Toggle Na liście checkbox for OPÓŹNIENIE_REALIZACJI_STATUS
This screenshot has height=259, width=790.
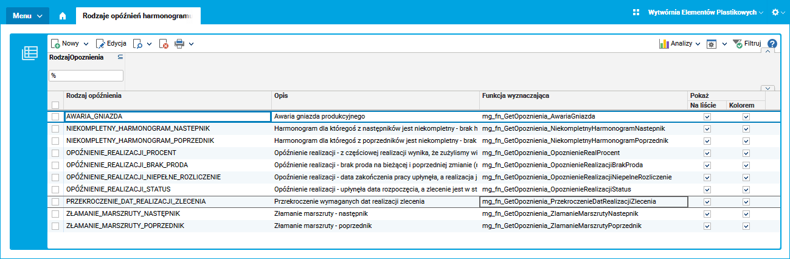tap(707, 190)
